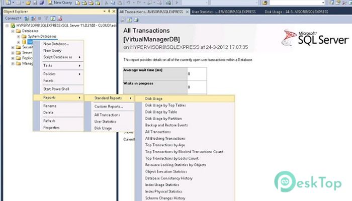Click the print icon in report toolbar

click(136, 20)
